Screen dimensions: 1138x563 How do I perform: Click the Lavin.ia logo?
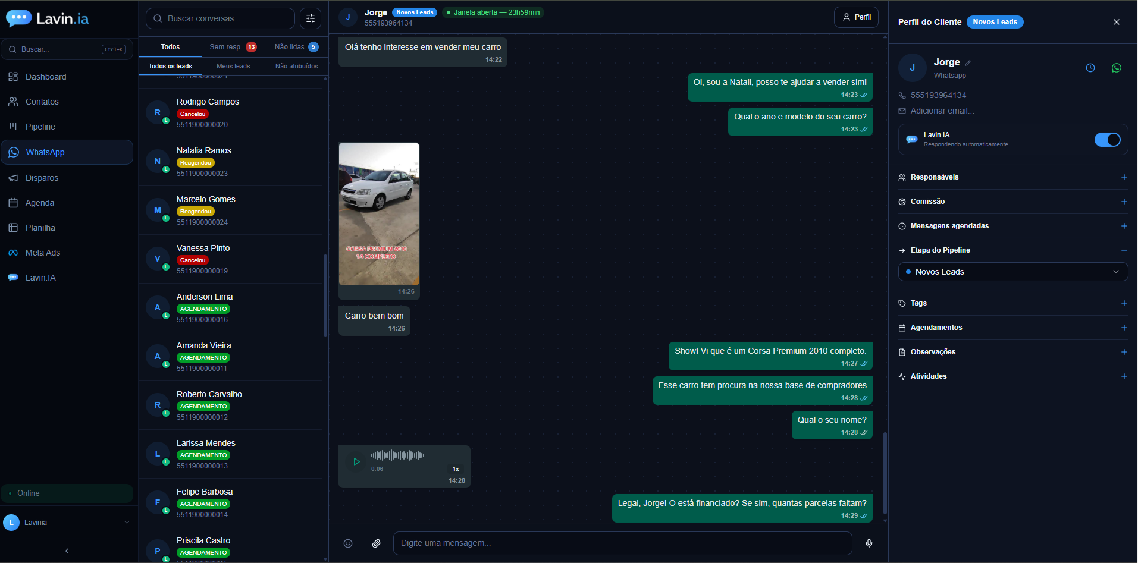point(48,18)
